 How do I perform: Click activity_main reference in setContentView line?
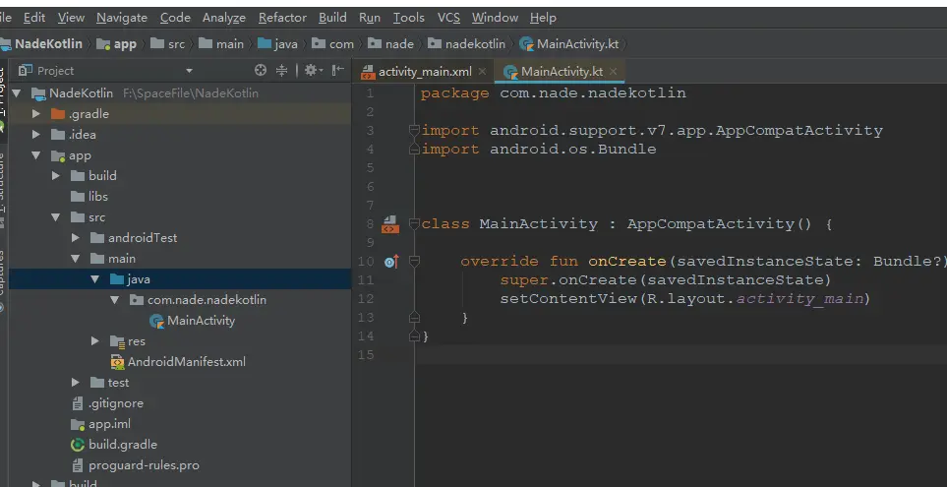800,298
